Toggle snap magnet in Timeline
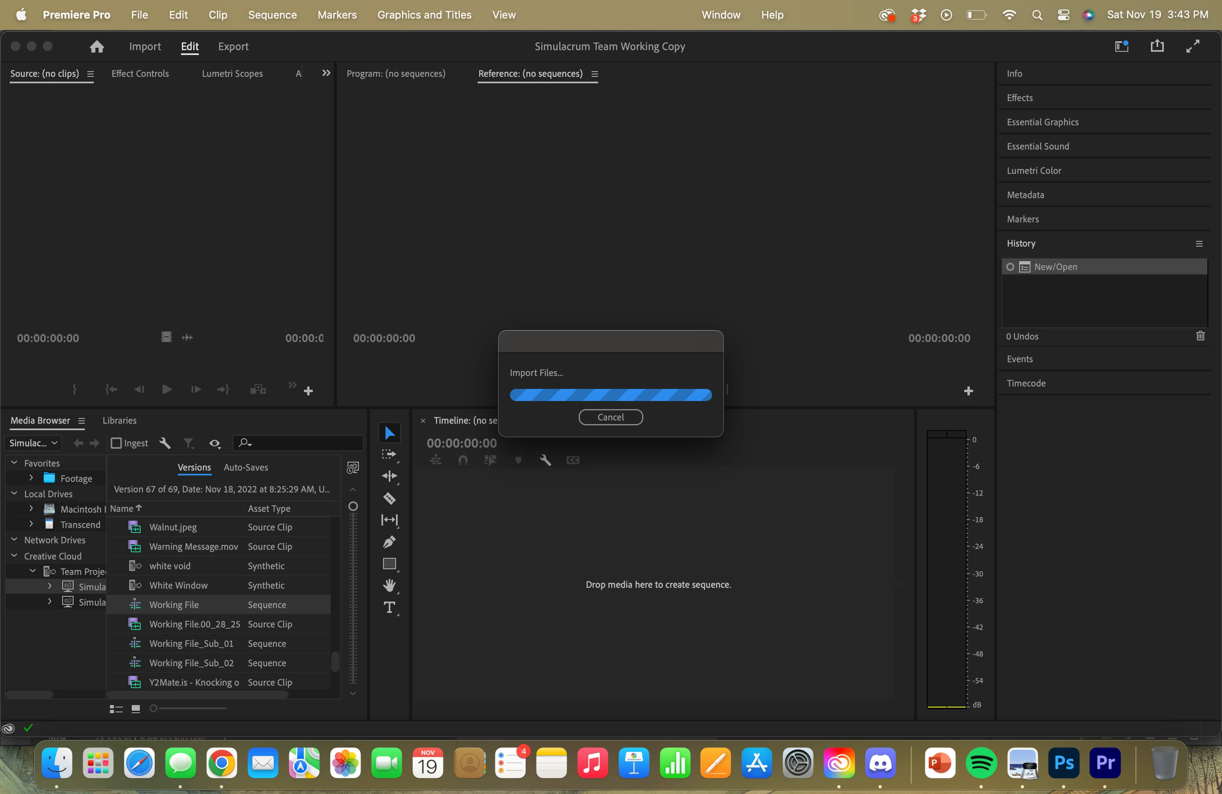The image size is (1222, 794). click(x=463, y=460)
